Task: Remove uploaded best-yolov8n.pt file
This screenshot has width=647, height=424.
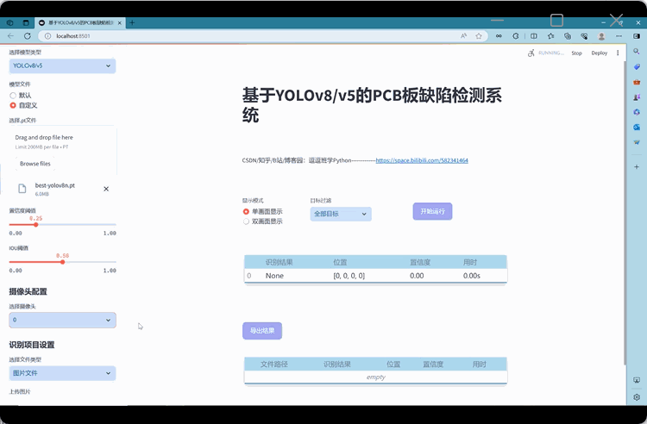Action: 106,189
